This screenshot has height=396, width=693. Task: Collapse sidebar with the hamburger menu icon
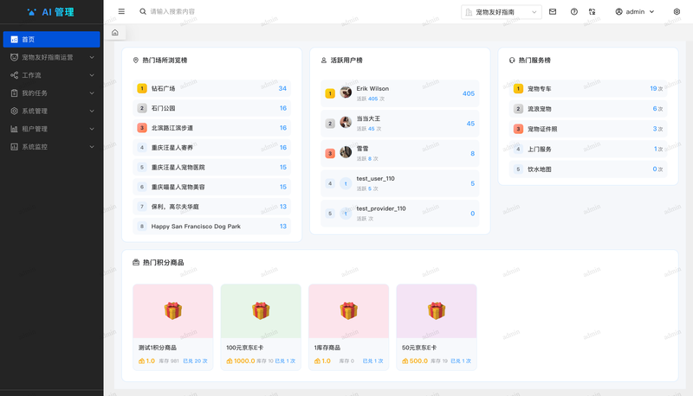pyautogui.click(x=121, y=11)
